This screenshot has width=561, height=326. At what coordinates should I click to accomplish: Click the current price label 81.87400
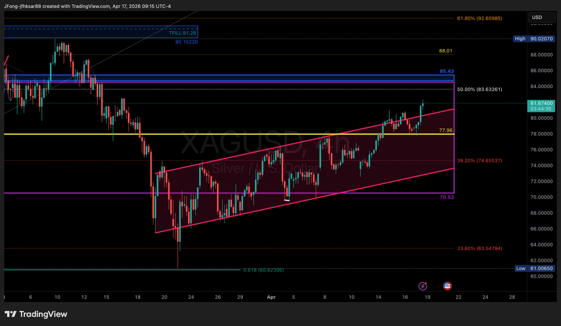[542, 103]
